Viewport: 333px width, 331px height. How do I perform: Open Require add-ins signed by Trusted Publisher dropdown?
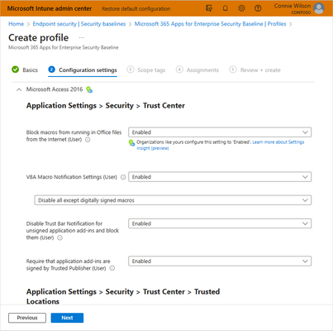point(220,261)
